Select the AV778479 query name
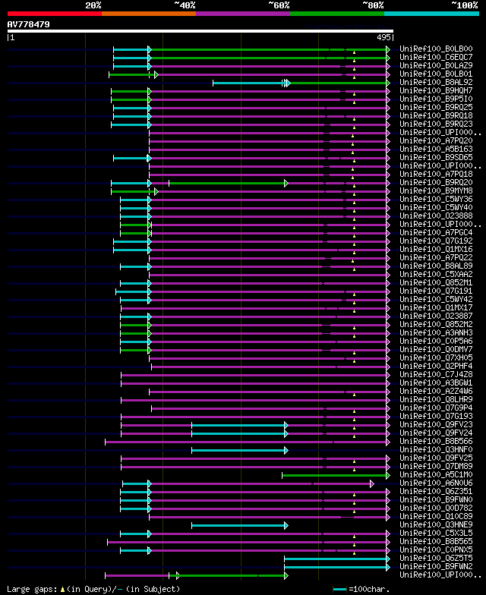 (x=29, y=24)
